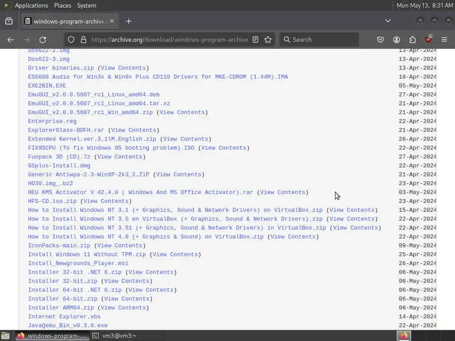Show desktop via the bottom-left panel icon
The height and width of the screenshot is (341, 455).
click(5, 336)
